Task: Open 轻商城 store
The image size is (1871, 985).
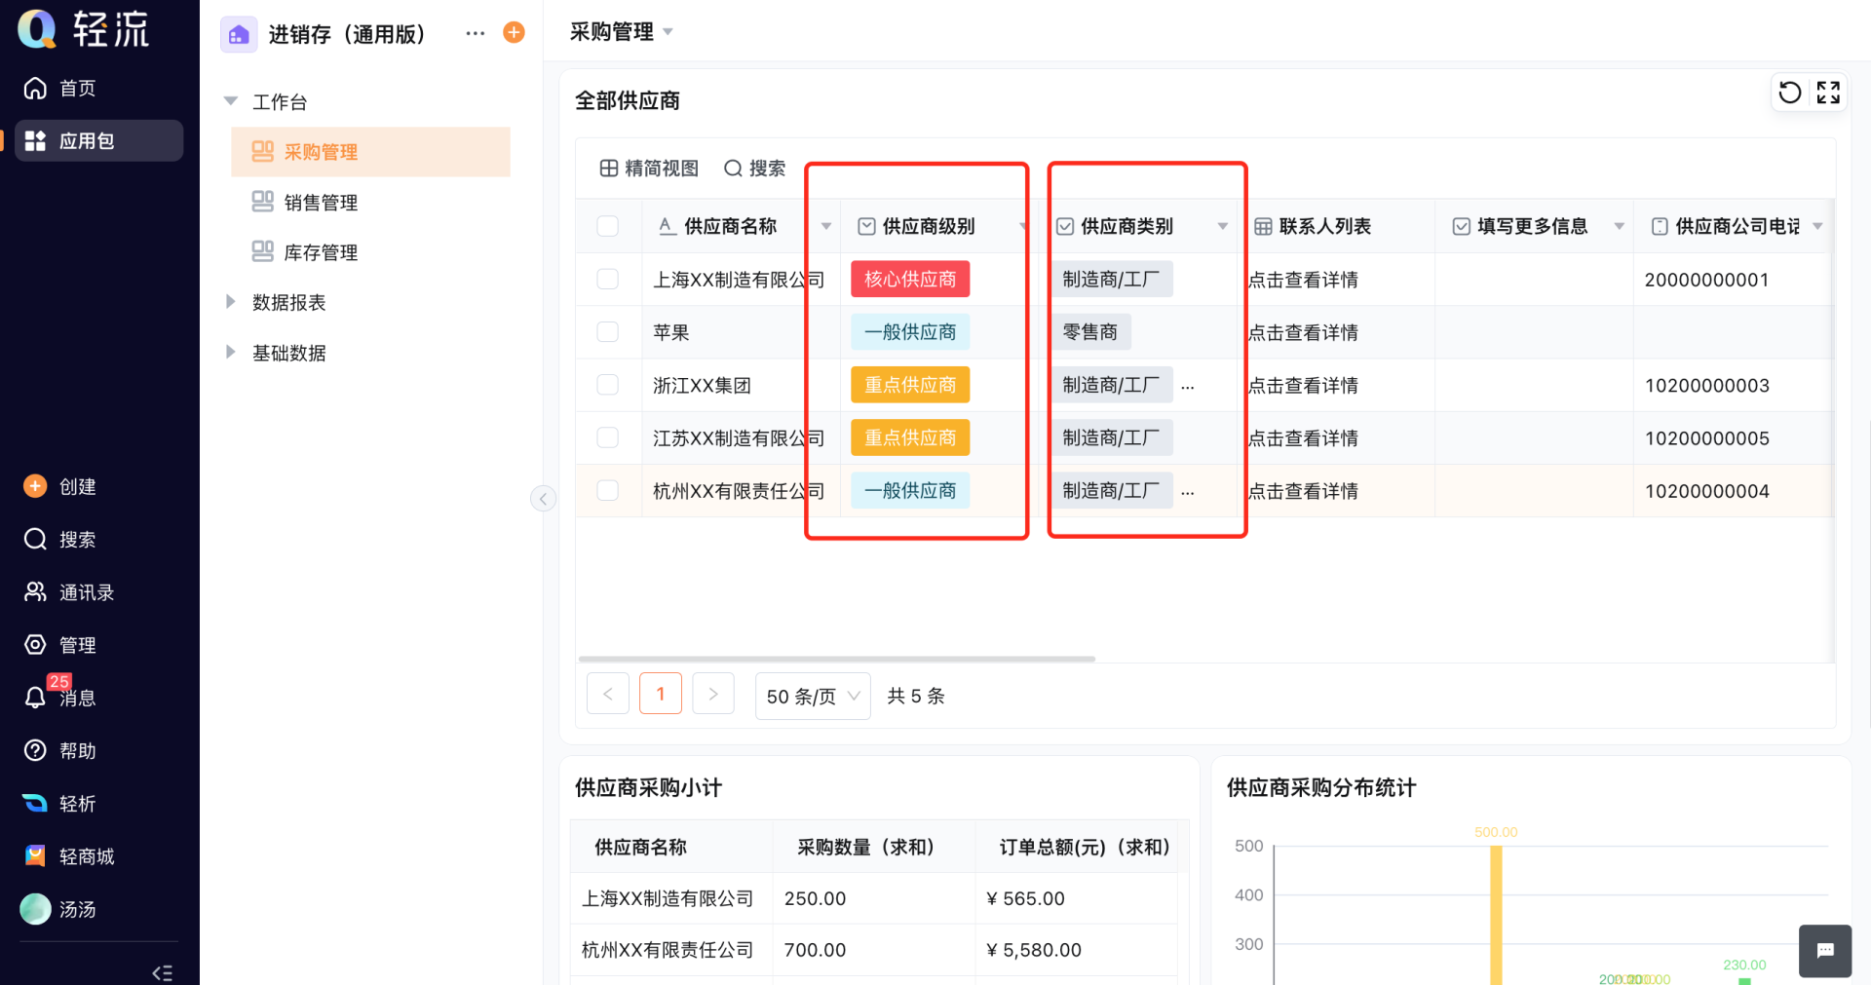Action: [x=68, y=855]
